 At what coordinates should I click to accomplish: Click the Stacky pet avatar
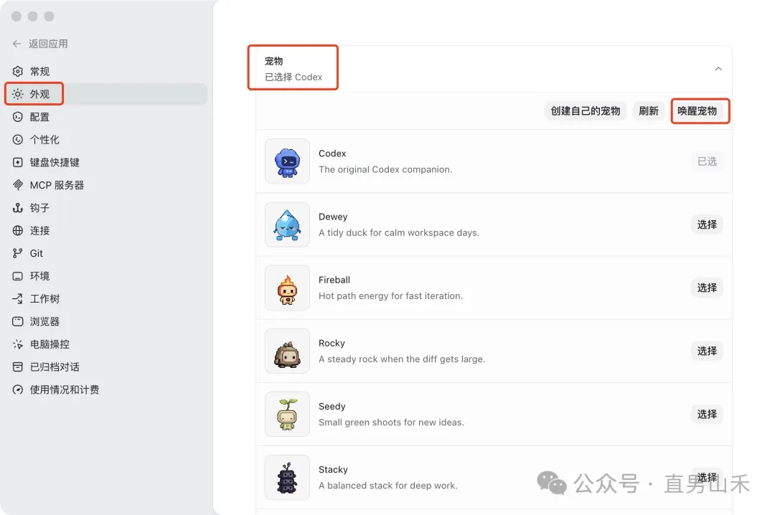[287, 478]
